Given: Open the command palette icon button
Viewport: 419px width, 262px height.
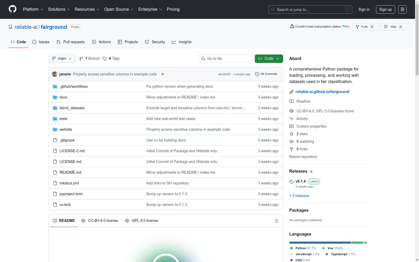Looking at the screenshot, I should (x=403, y=9).
